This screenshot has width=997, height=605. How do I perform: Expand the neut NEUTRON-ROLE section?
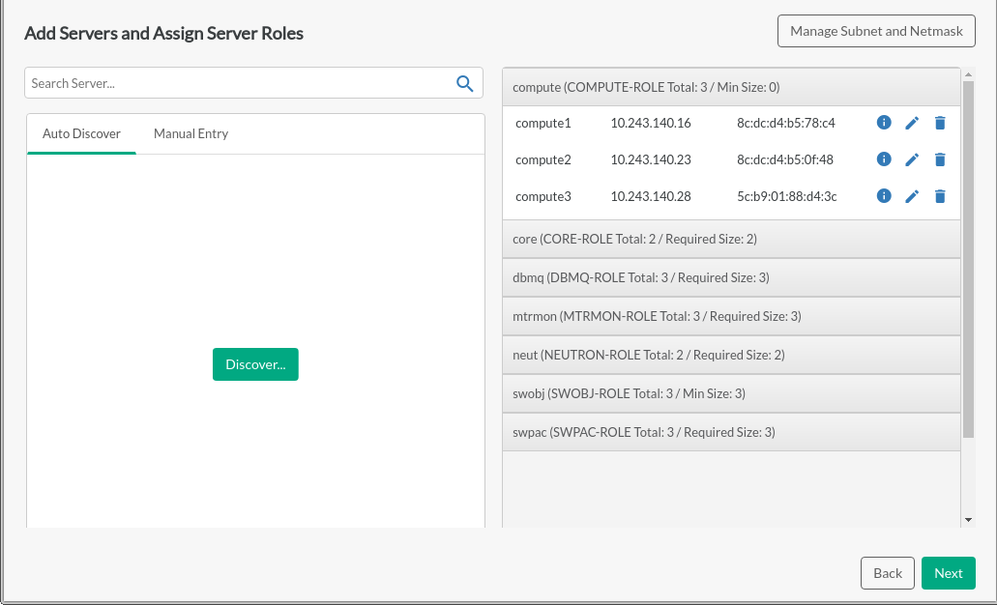tap(731, 355)
